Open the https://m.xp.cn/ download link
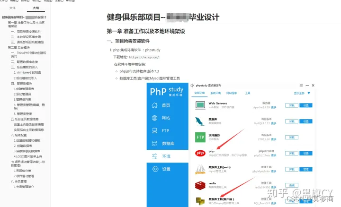Screen dimensions: 341x207 [x=144, y=57]
